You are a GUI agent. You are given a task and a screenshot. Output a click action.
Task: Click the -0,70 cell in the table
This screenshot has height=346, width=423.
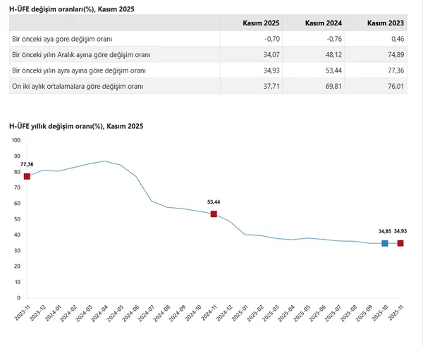(269, 38)
